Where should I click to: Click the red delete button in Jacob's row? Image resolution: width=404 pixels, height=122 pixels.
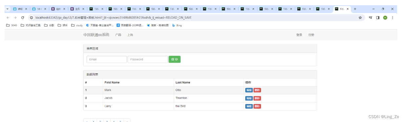[x=257, y=98]
